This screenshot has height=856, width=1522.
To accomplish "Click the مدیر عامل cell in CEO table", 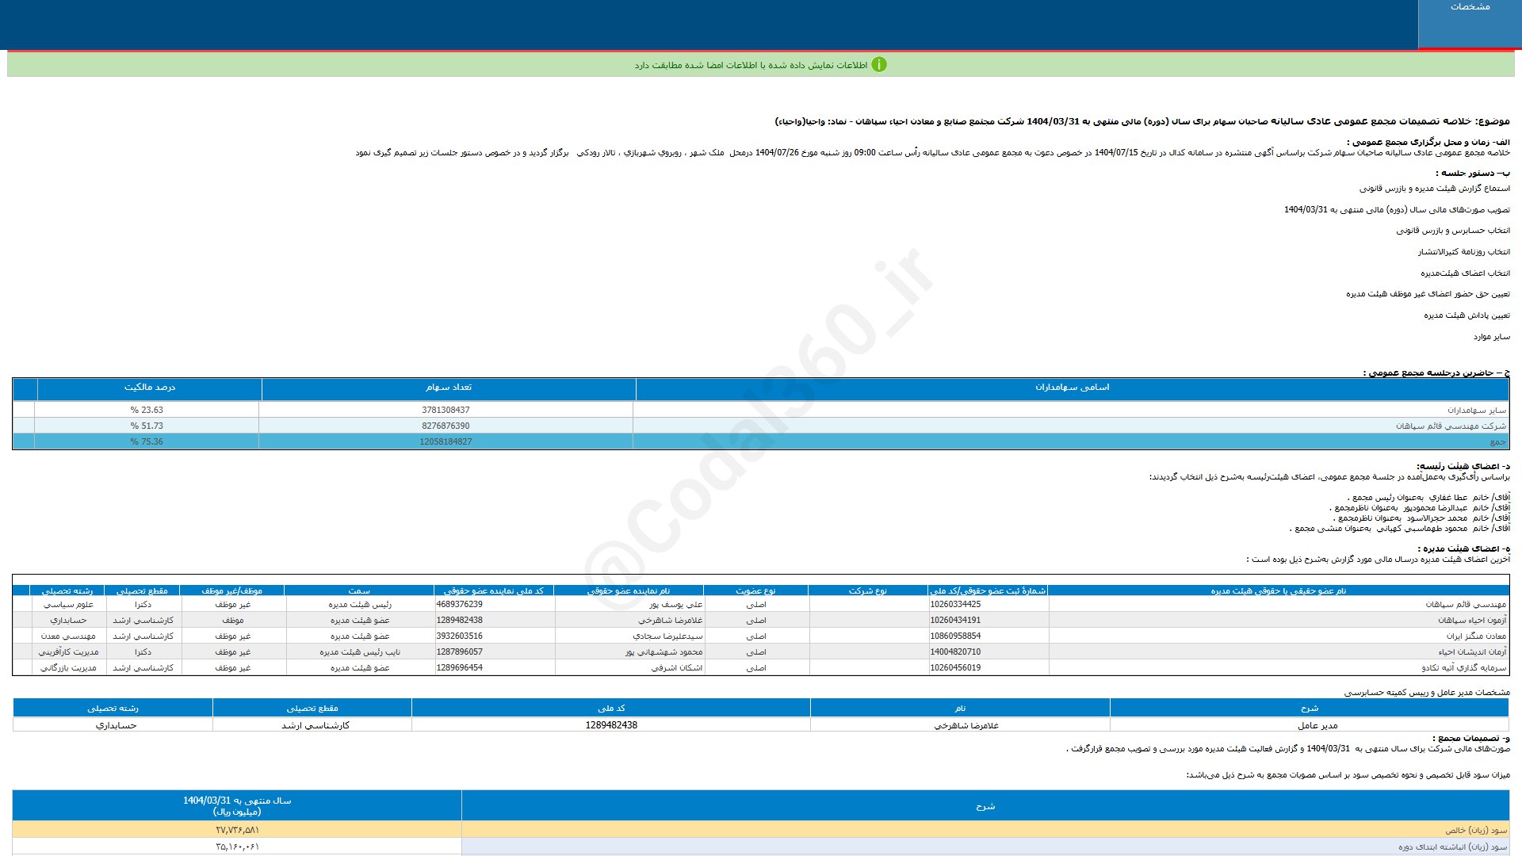I will tap(1317, 726).
